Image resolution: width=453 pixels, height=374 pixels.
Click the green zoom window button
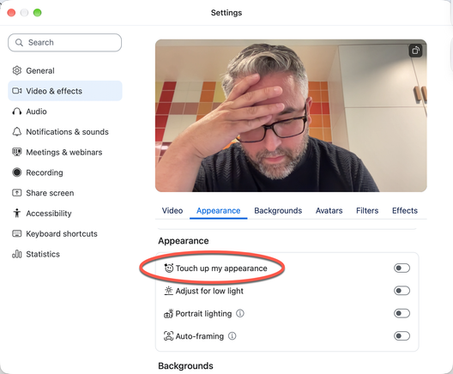pos(37,13)
